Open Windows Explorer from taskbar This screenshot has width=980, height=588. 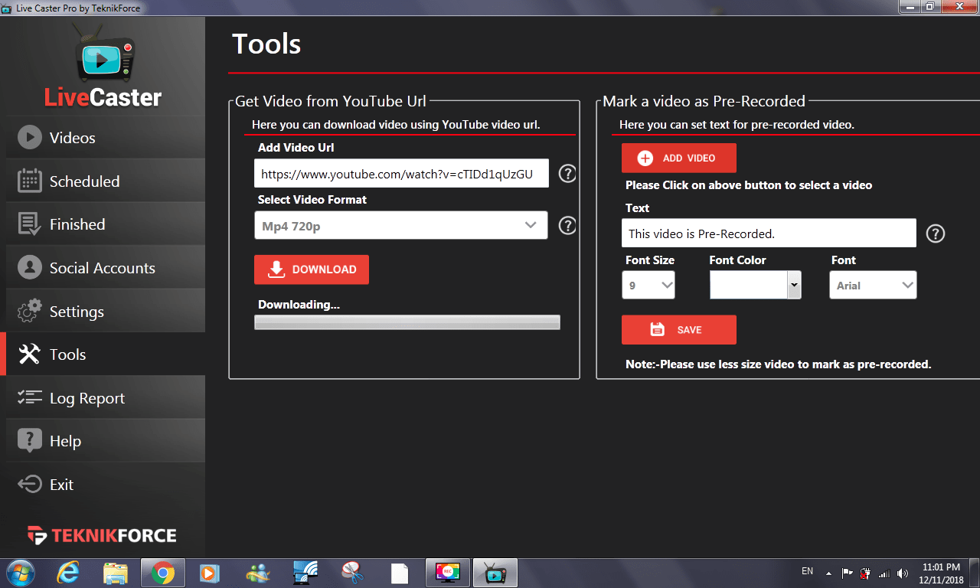[116, 573]
